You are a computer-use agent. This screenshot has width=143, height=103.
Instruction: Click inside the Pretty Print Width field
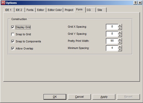(x=112, y=41)
